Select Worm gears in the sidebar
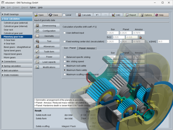Image resolution: width=173 pixels, height=130 pixels. (x=10, y=57)
